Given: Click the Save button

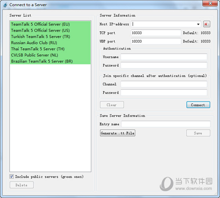Looking at the screenshot, I should point(198,133).
